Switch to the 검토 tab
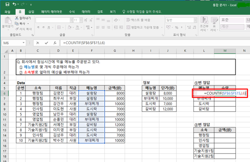This screenshot has height=162, width=250. pos(100,12)
